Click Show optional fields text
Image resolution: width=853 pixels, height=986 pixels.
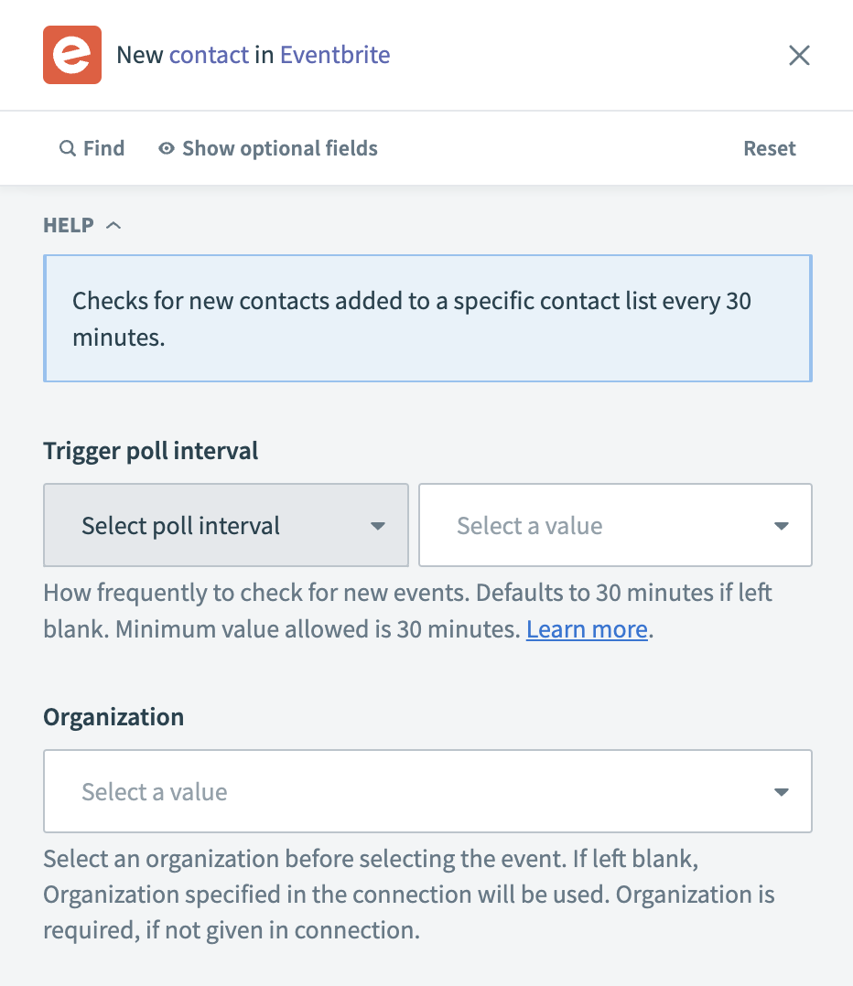(279, 148)
